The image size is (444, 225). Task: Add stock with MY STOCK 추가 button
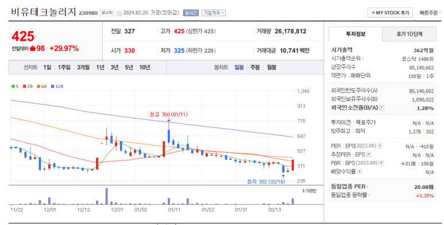390,13
